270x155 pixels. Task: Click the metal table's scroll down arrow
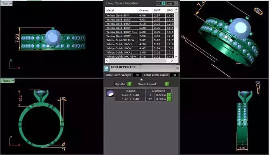point(176,56)
